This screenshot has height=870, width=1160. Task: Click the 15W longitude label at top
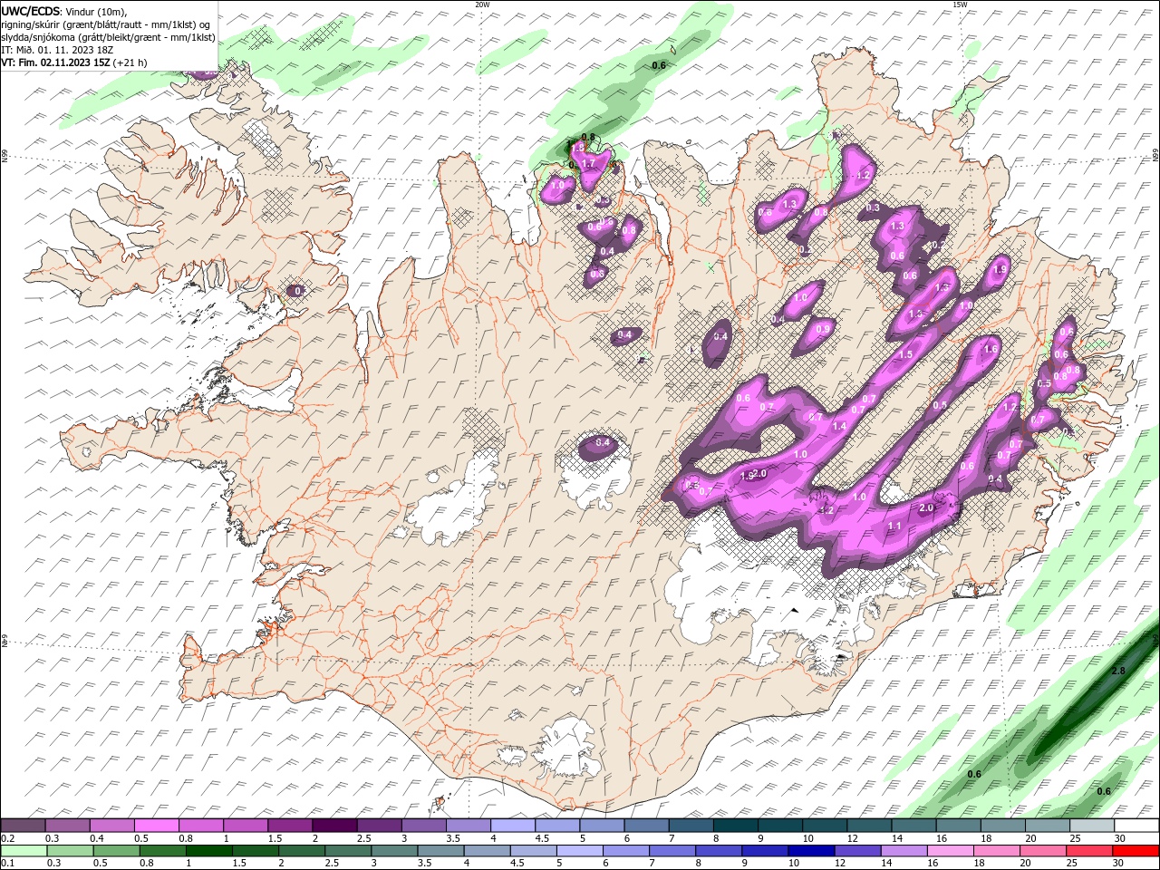959,5
